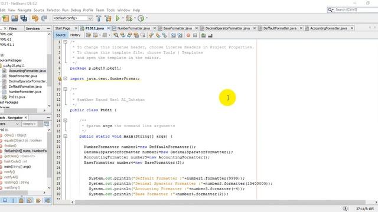Toggle sort order button in Navigator
The width and height of the screenshot is (378, 212).
click(x=47, y=200)
